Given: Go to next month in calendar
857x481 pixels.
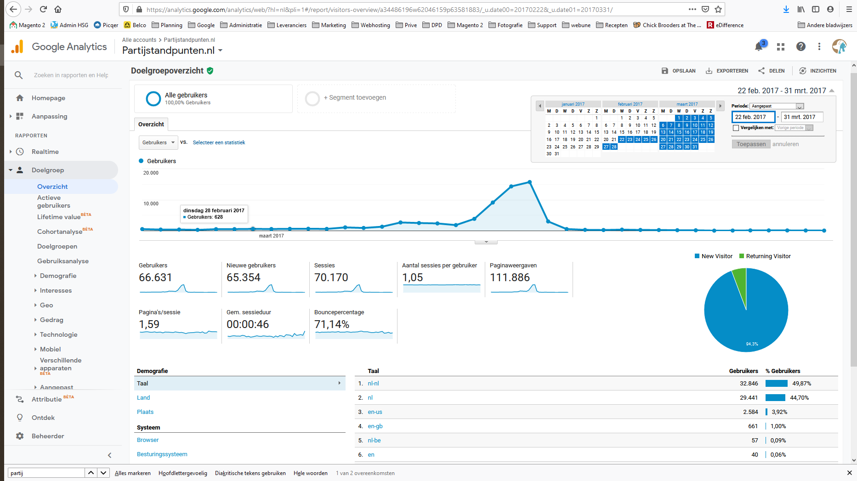Looking at the screenshot, I should [x=721, y=106].
